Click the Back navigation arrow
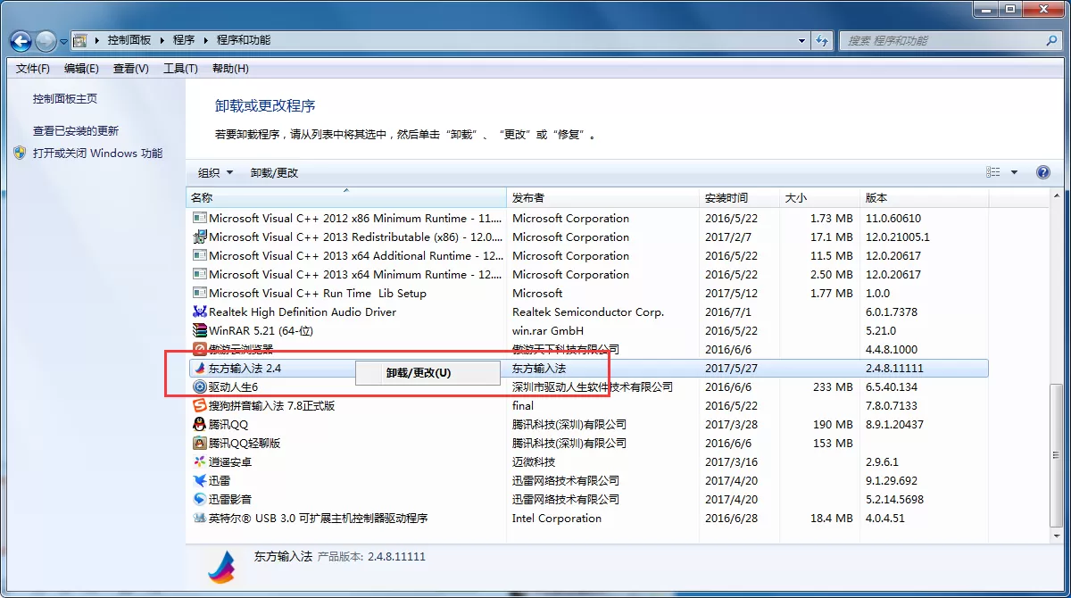 21,41
